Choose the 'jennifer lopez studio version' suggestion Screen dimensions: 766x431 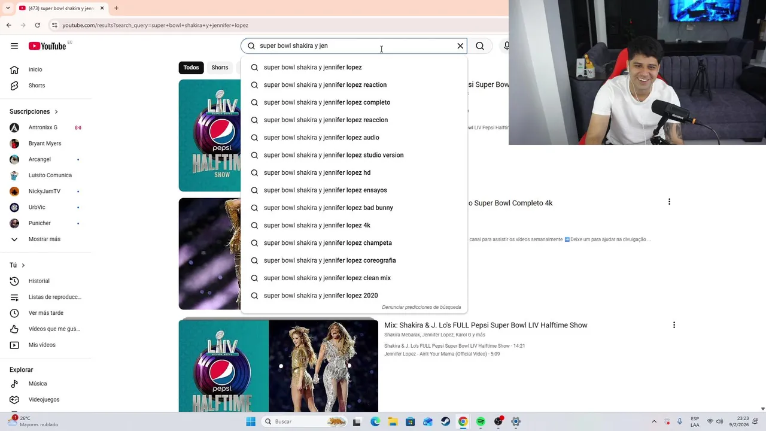tap(354, 155)
